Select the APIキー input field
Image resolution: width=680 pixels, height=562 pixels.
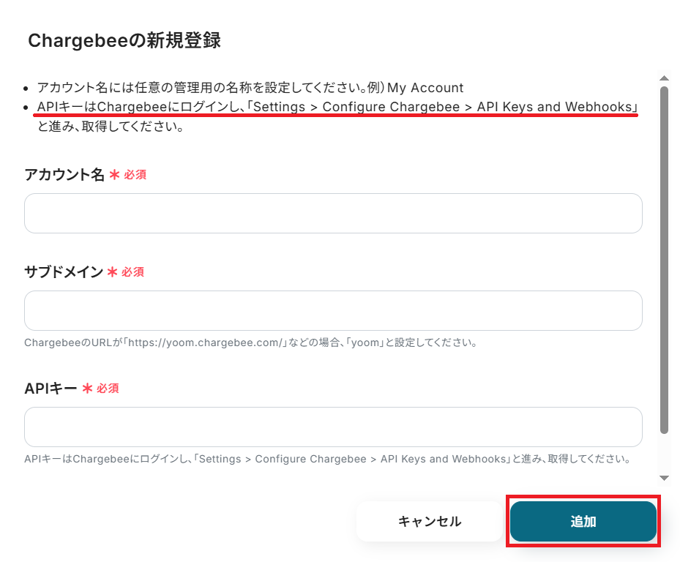[333, 427]
